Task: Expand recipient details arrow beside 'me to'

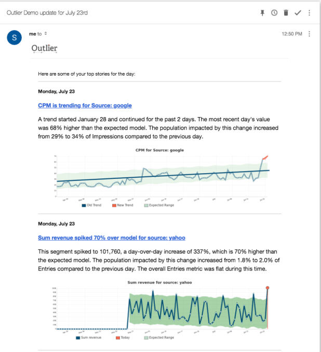Action: [x=46, y=34]
